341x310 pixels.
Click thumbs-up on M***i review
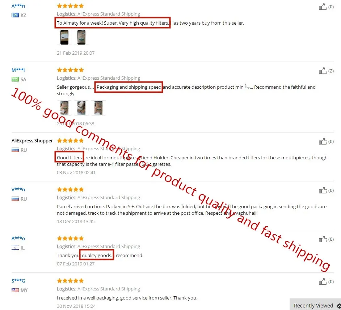[x=323, y=71]
